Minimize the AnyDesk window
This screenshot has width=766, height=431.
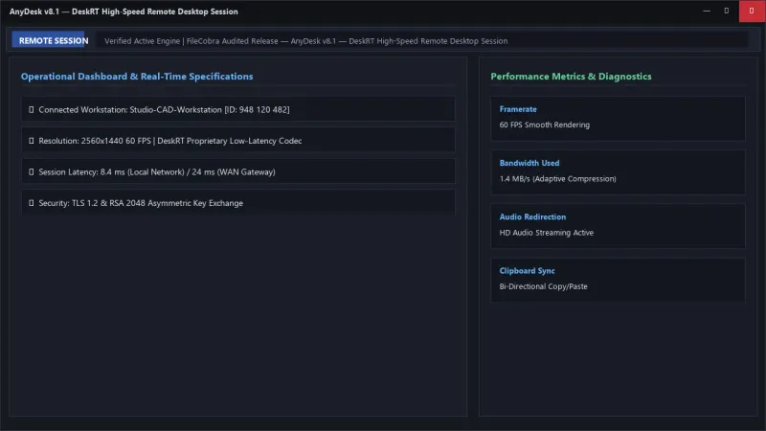707,11
